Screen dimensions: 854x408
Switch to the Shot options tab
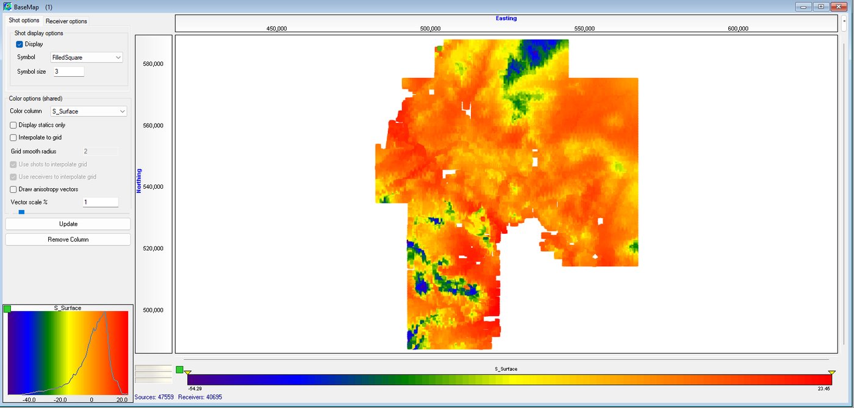(x=24, y=21)
